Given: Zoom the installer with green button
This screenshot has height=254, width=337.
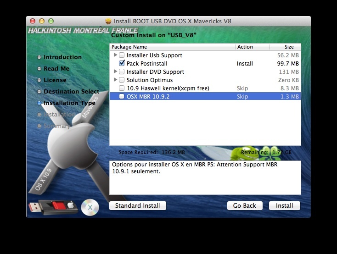Looking at the screenshot, I should (x=51, y=21).
